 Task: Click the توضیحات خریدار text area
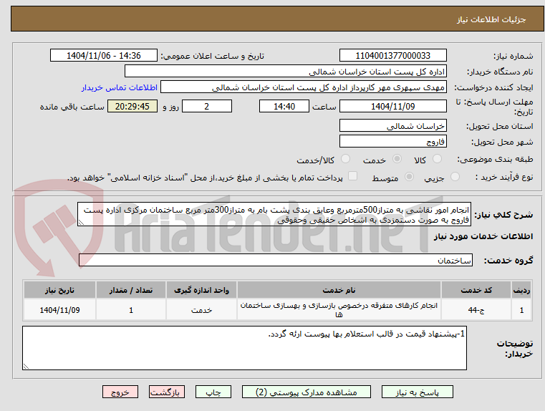(244, 348)
